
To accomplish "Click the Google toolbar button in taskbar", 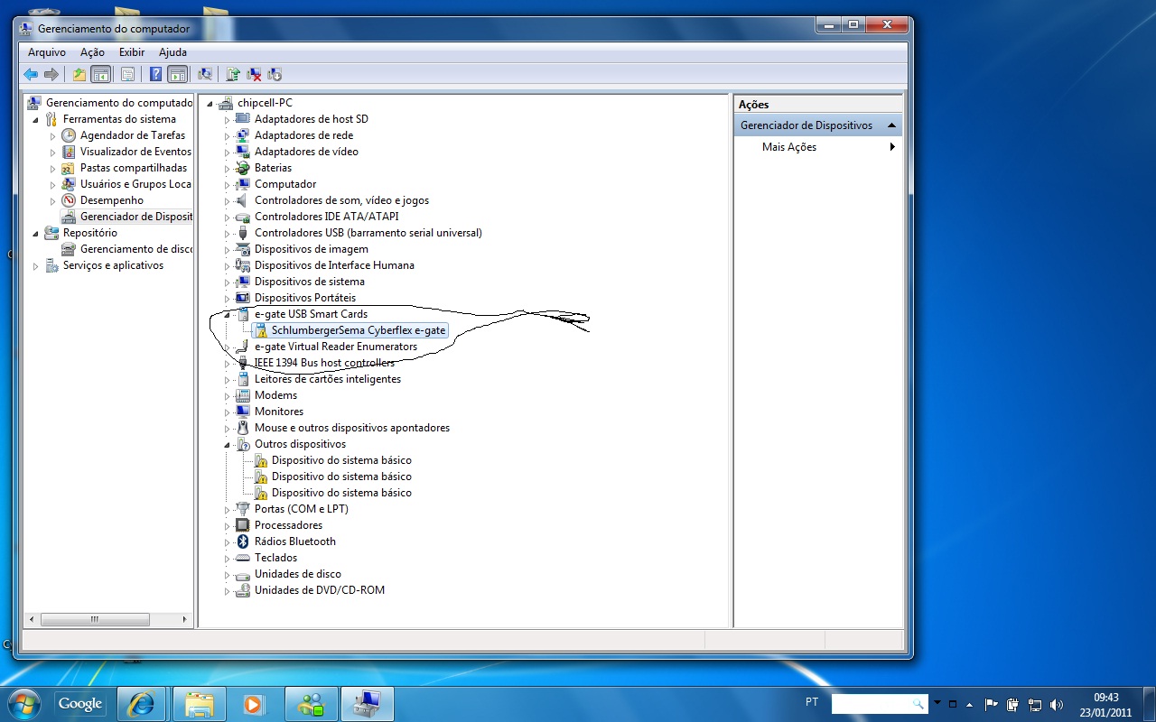I will click(x=80, y=703).
